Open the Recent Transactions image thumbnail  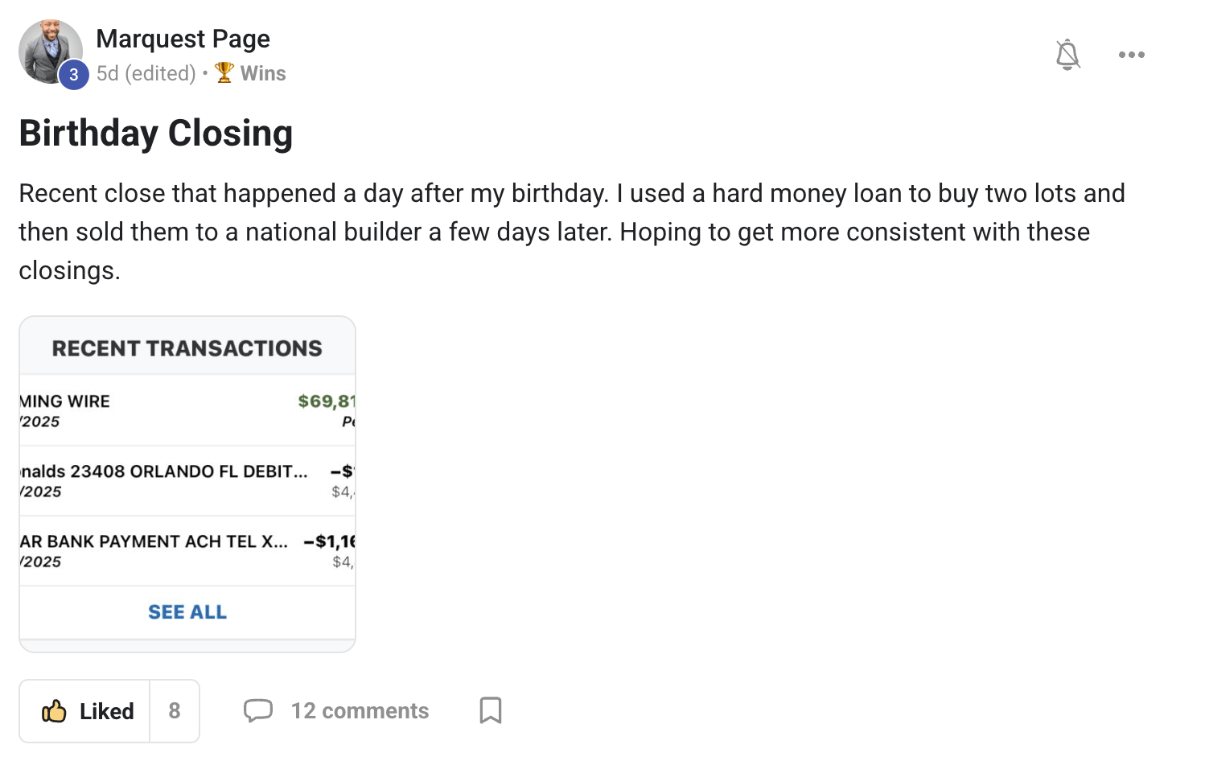pos(187,484)
